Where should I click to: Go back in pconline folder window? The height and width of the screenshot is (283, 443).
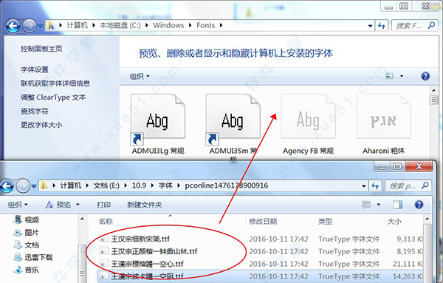pyautogui.click(x=7, y=186)
